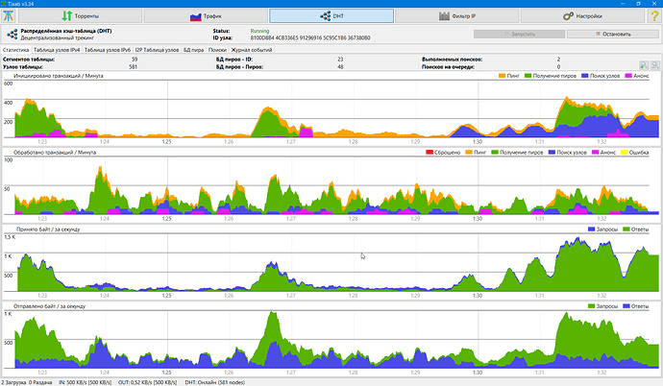Click the IN: 500 KB/s status bar entry
The image size is (663, 386).
pyautogui.click(x=85, y=382)
